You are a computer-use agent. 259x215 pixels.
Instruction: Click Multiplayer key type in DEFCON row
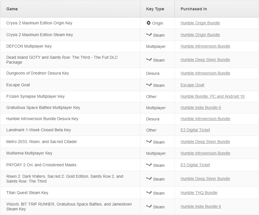tap(156, 46)
